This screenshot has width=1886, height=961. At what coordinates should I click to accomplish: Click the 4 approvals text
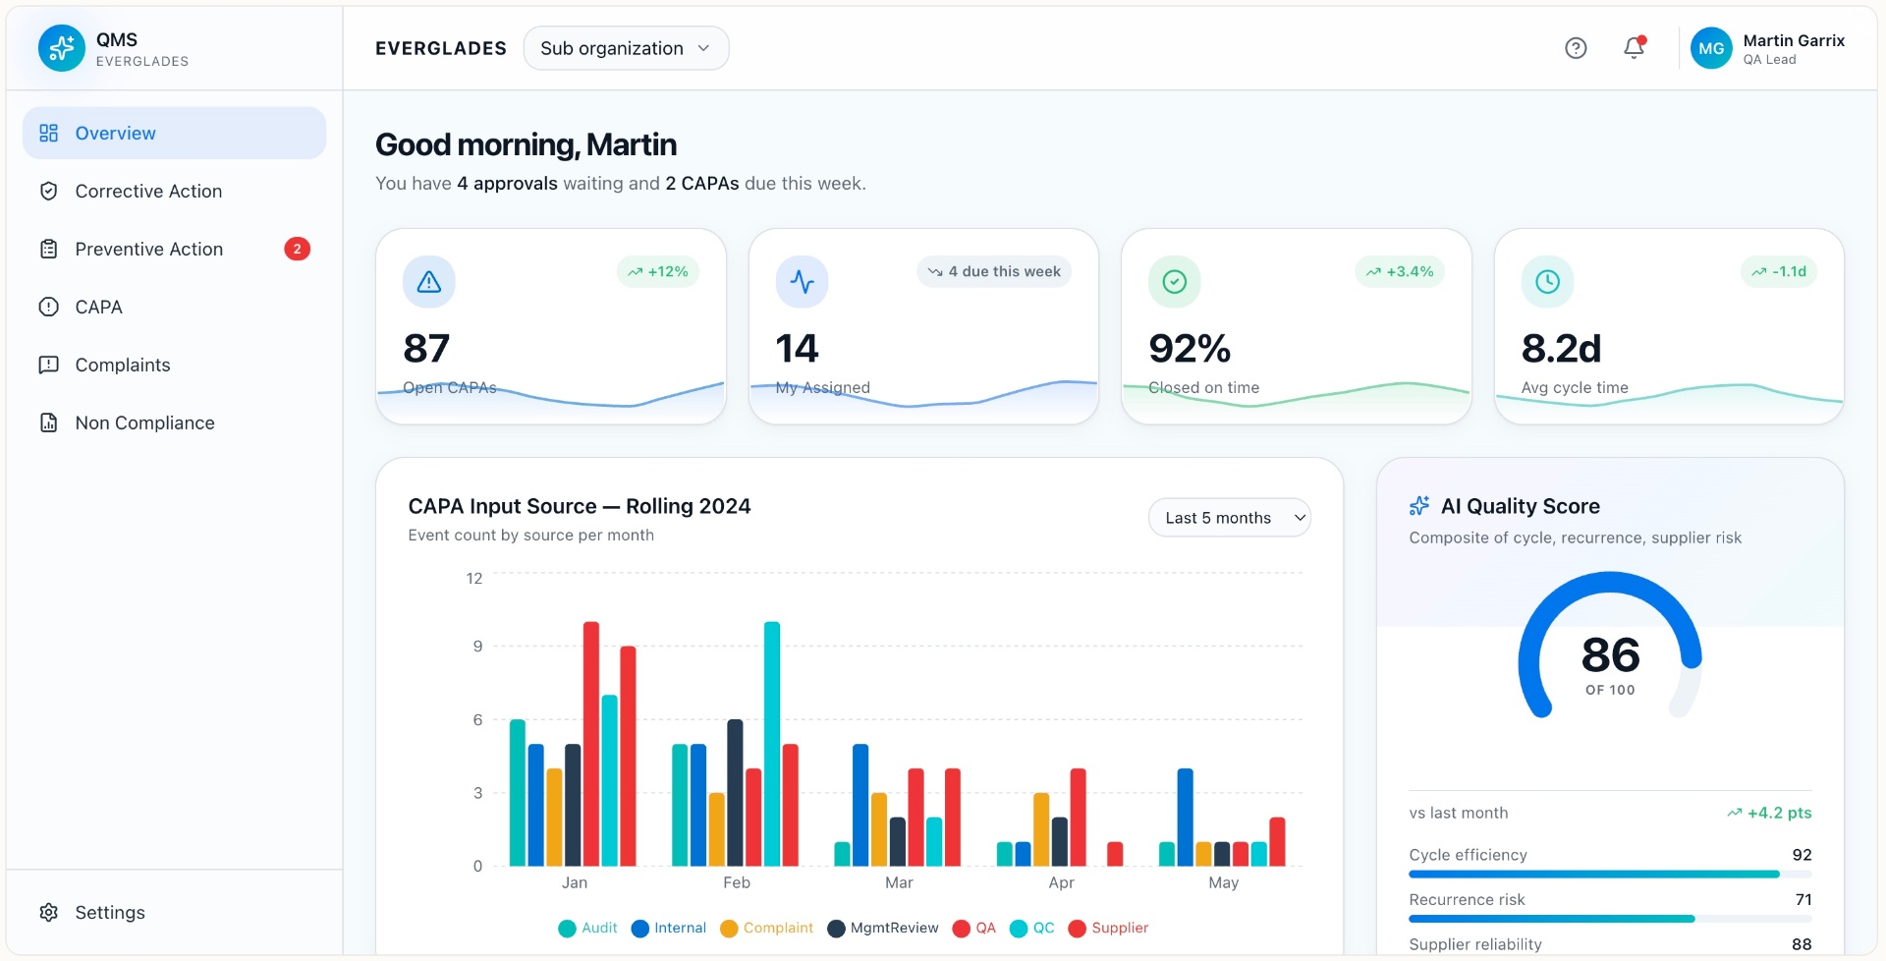tap(507, 184)
